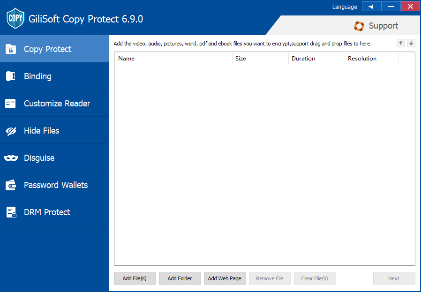Screen dimensions: 421x292
Task: Sort by the Duration column header
Action: point(317,59)
